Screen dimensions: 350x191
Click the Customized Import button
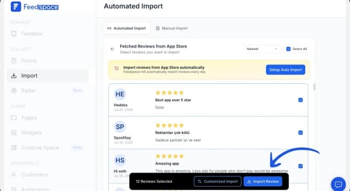[x=218, y=182]
